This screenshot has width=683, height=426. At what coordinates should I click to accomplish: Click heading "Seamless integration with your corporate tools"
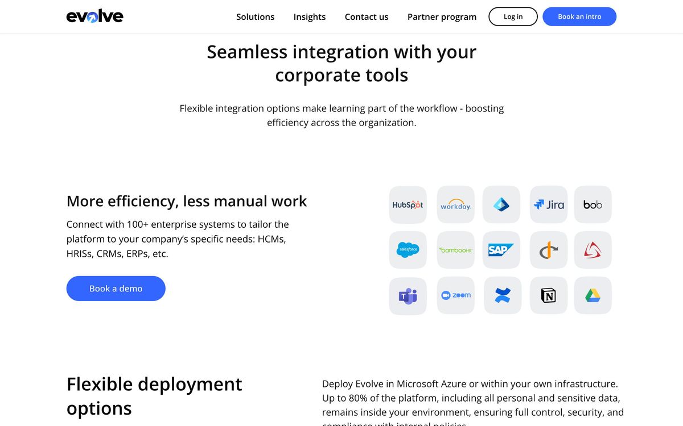click(x=341, y=63)
